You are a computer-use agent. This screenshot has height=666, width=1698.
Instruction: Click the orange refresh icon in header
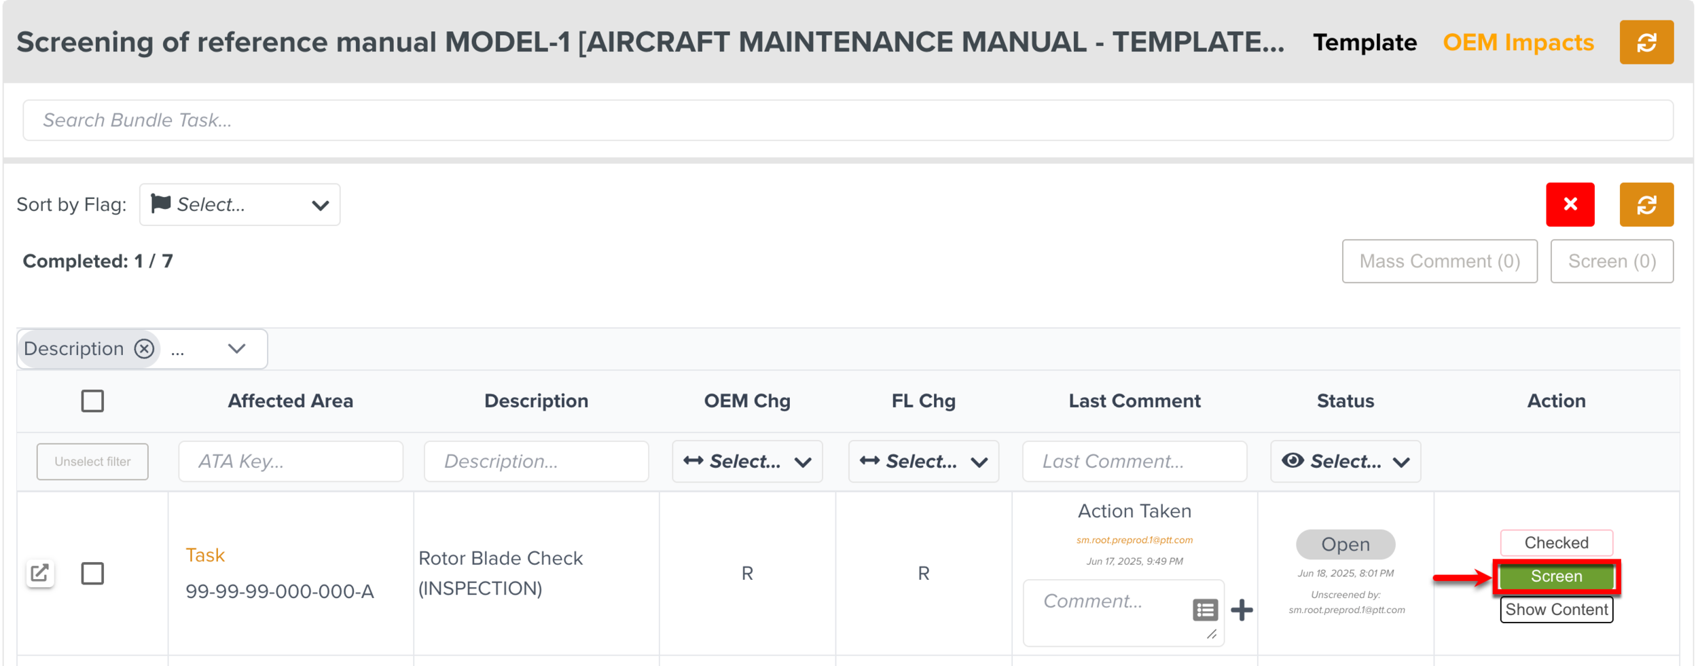(1646, 42)
